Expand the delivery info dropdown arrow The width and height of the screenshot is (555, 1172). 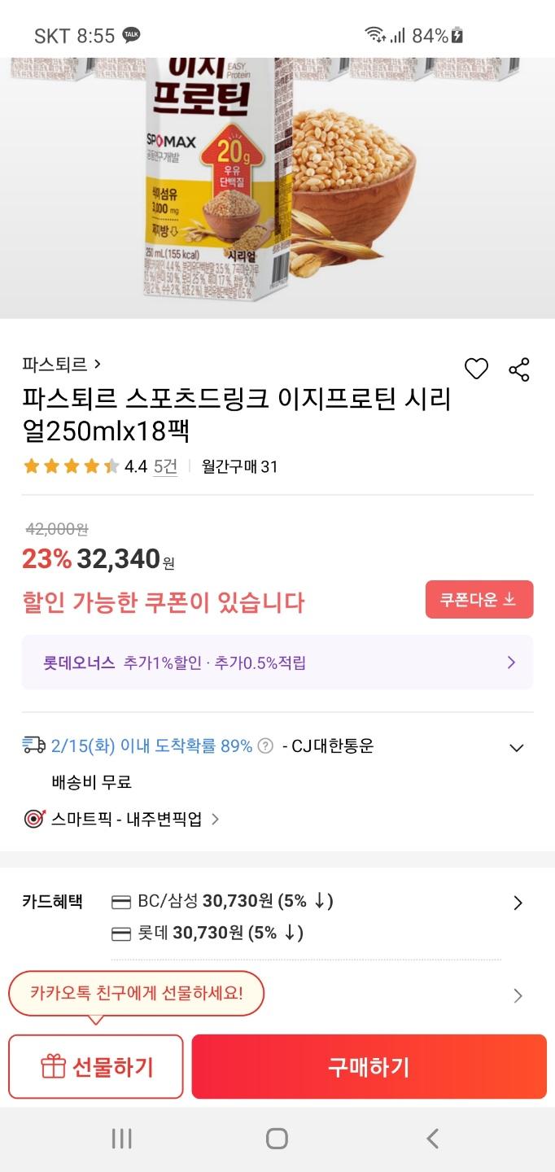516,747
